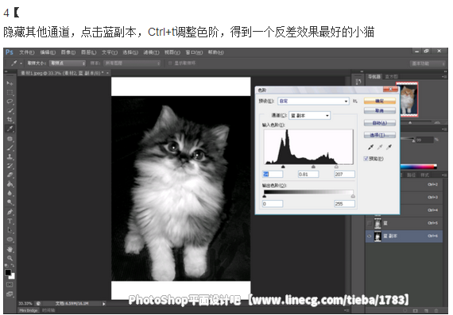Open the File menu
Image resolution: width=453 pixels, height=315 pixels.
(27, 52)
